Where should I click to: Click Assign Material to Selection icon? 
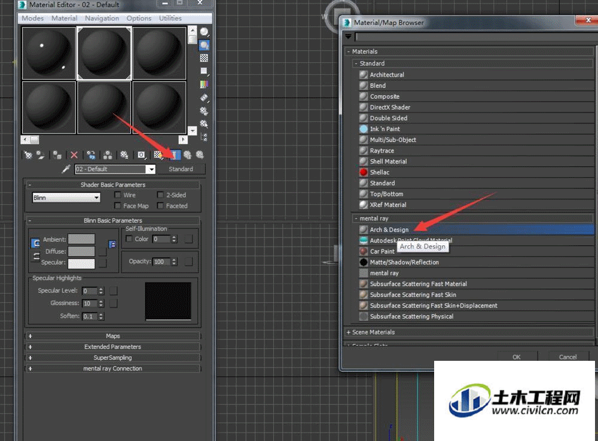[57, 155]
